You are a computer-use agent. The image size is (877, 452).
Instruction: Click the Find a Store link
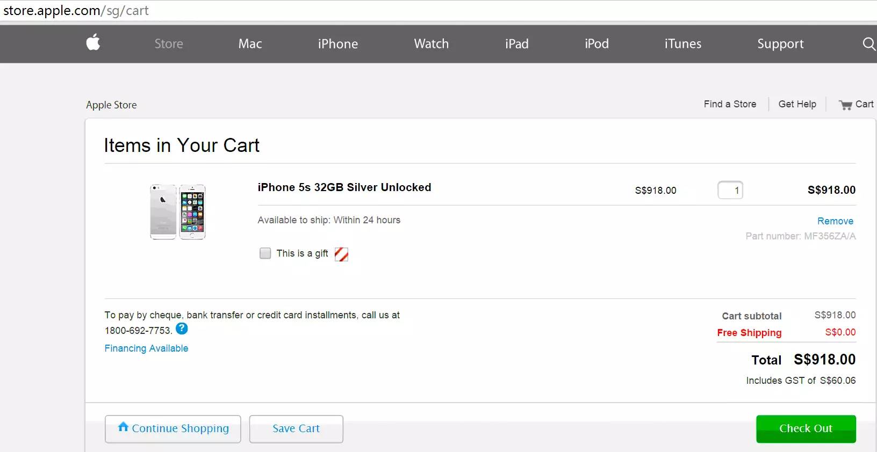coord(730,104)
